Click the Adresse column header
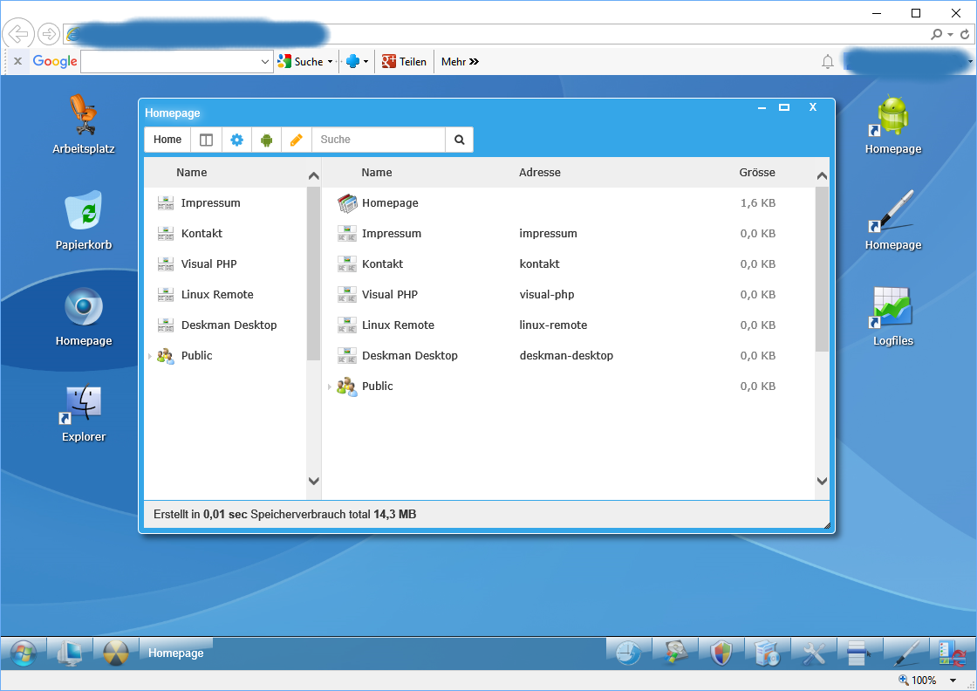This screenshot has height=691, width=977. point(540,173)
